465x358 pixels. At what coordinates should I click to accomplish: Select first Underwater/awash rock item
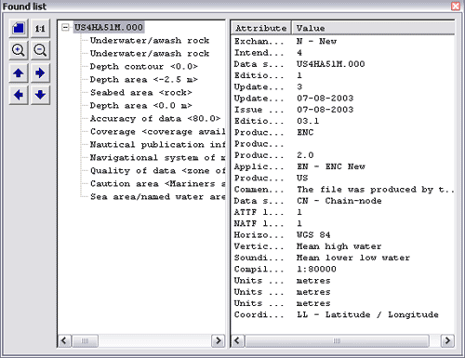tap(150, 41)
